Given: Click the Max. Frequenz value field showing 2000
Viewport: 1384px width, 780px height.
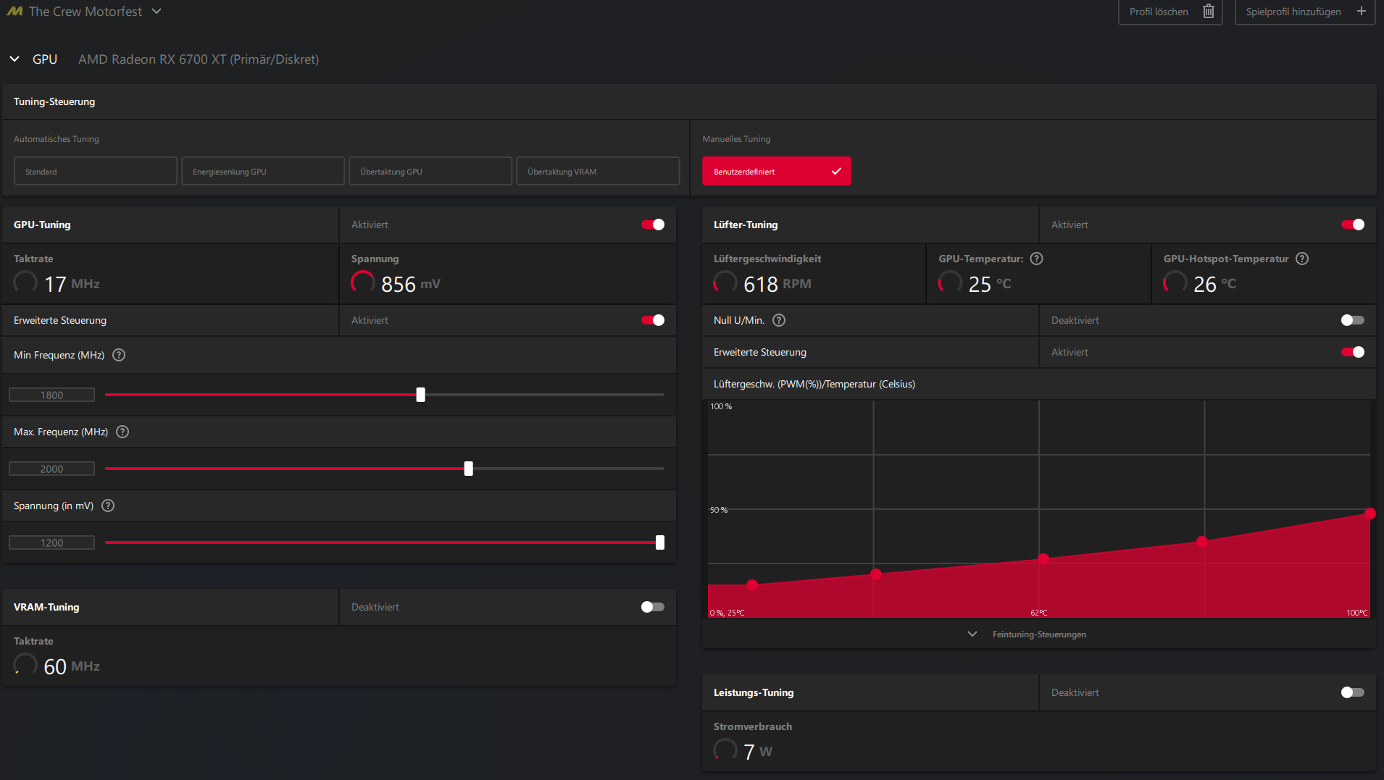Looking at the screenshot, I should coord(51,469).
